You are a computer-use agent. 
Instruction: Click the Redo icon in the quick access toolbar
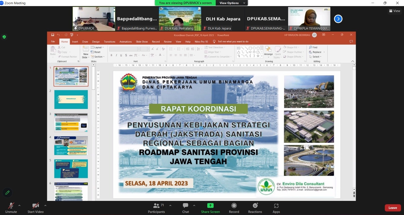coord(66,35)
